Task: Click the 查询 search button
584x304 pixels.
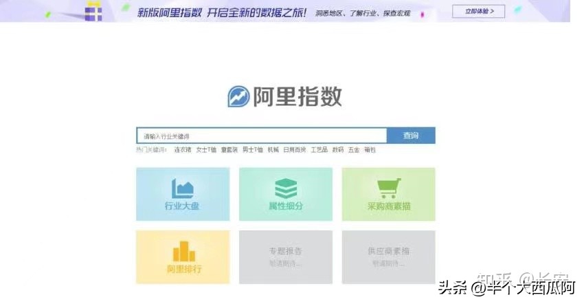Action: coord(411,135)
